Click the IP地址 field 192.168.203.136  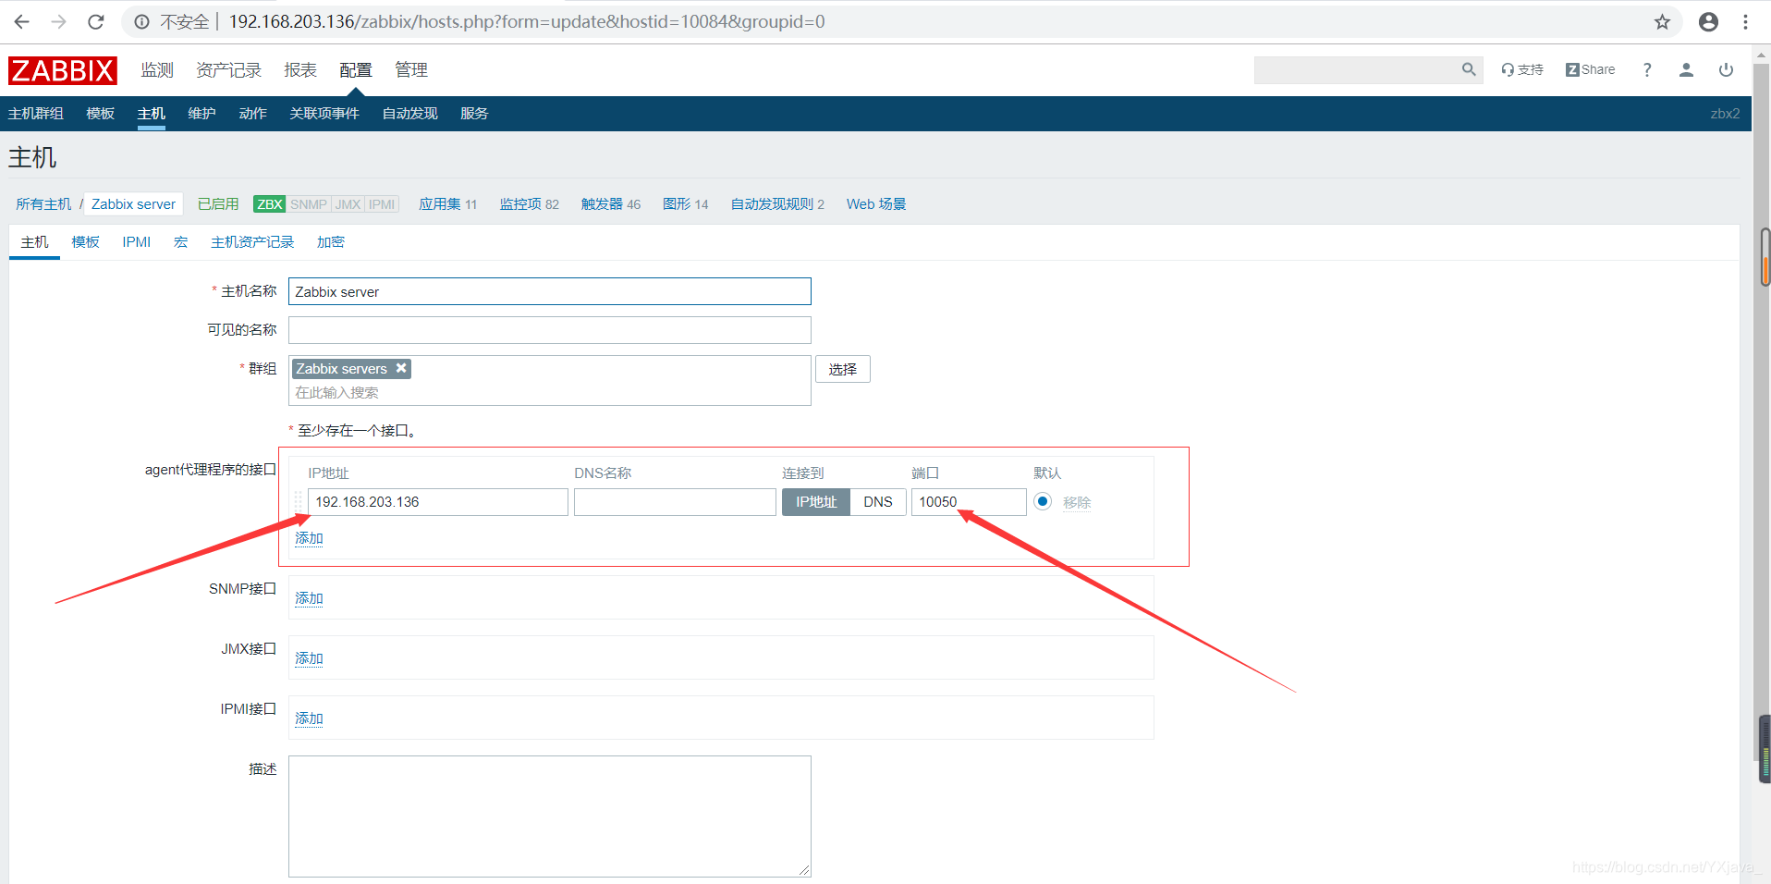tap(438, 502)
